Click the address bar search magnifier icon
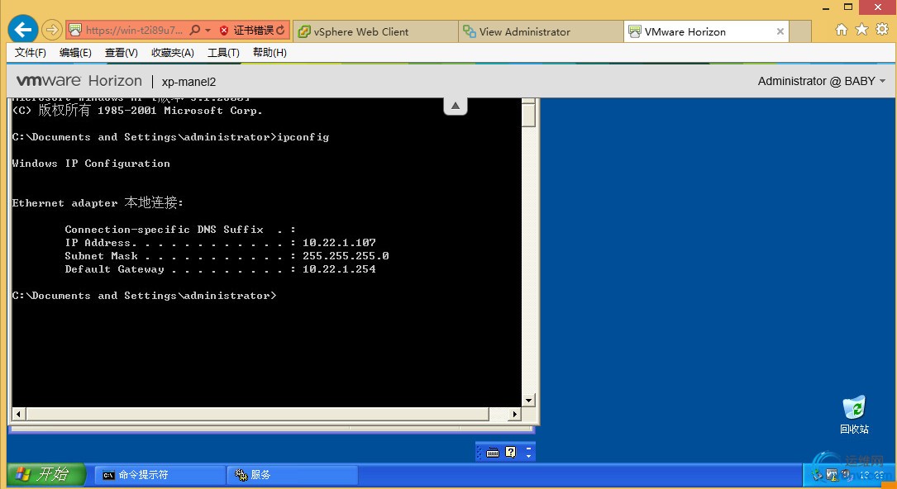The width and height of the screenshot is (897, 489). pyautogui.click(x=195, y=30)
